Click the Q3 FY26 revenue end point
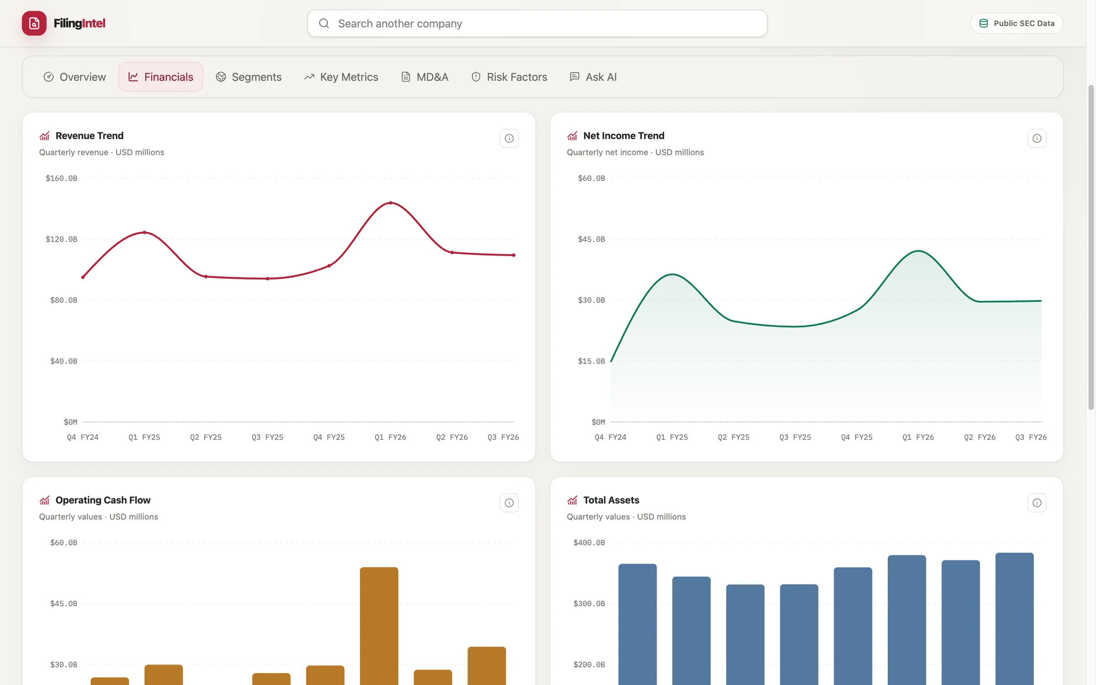This screenshot has width=1096, height=685. point(514,255)
